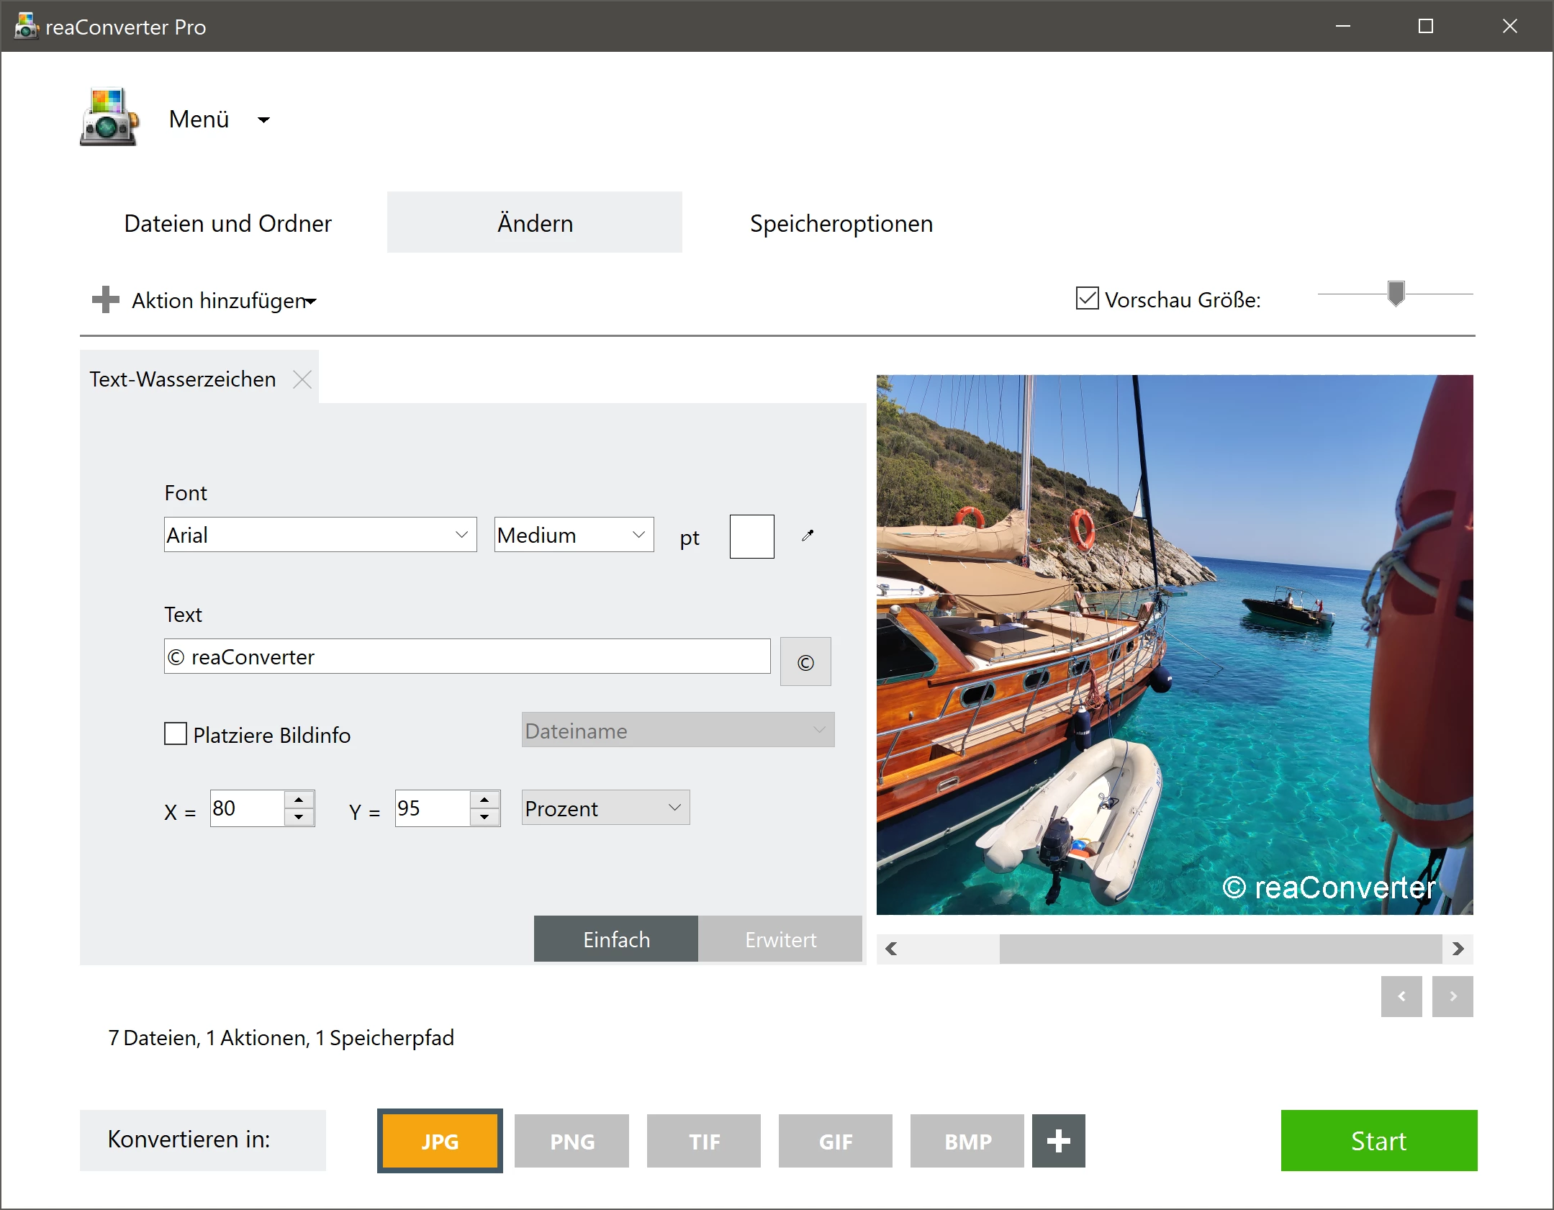Enable Platziere Bildinfo checkbox
1554x1210 pixels.
point(176,734)
